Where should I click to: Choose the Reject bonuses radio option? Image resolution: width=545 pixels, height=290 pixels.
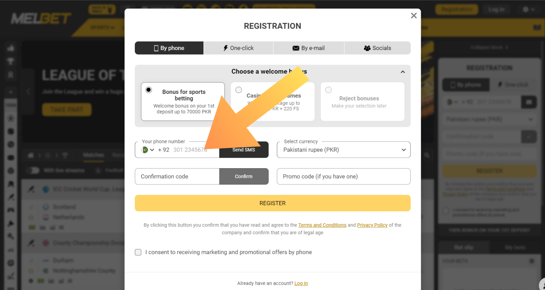[328, 90]
